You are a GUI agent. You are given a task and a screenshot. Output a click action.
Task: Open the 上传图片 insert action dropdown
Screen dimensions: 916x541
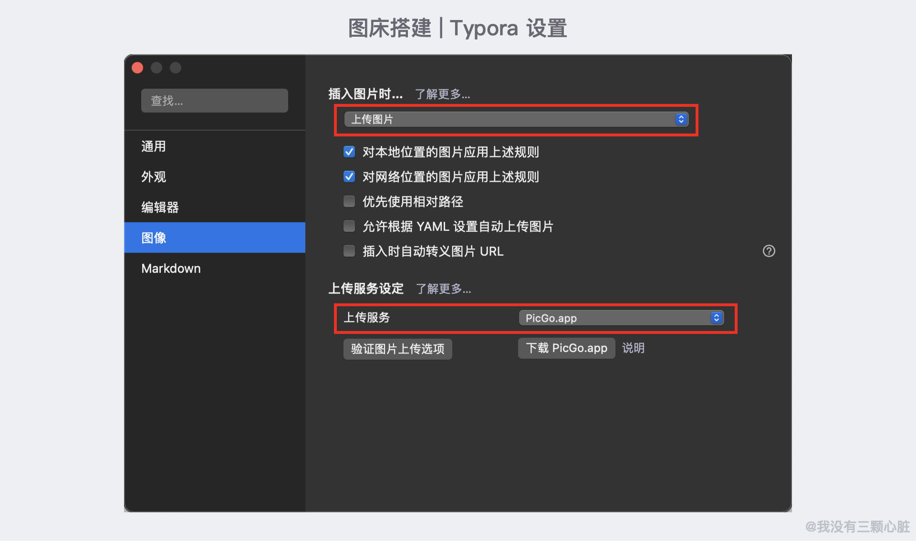[x=516, y=119]
